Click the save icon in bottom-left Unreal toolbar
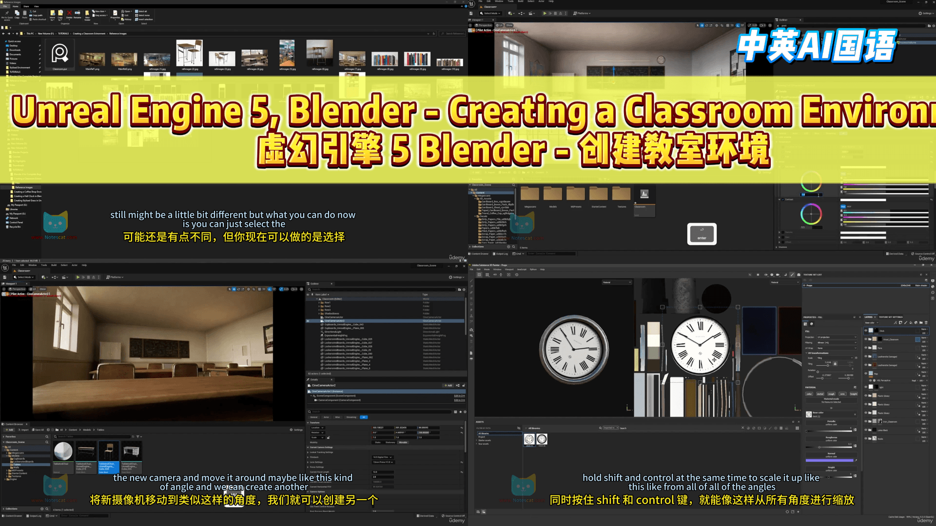 point(4,277)
